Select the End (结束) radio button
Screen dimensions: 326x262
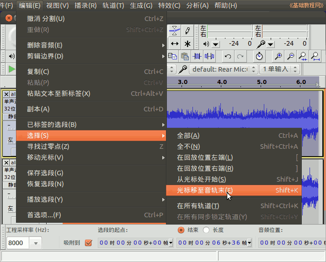tap(181, 230)
